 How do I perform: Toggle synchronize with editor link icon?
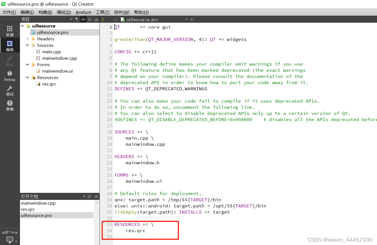(x=83, y=19)
